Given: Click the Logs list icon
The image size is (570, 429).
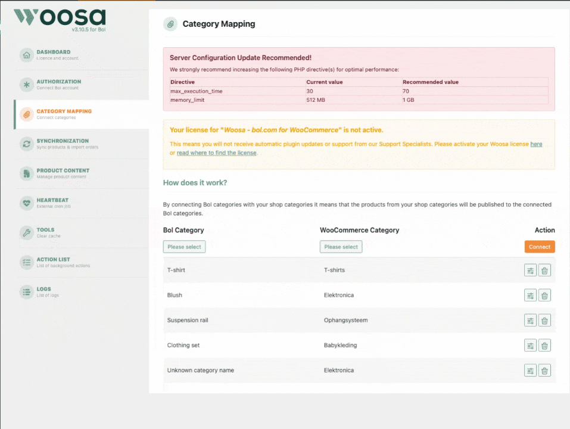Looking at the screenshot, I should point(27,292).
